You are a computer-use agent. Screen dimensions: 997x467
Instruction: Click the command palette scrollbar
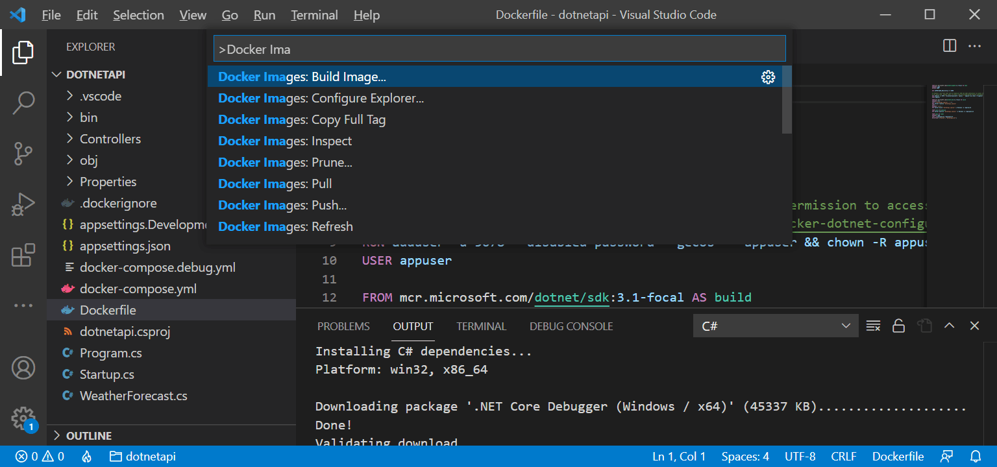787,100
